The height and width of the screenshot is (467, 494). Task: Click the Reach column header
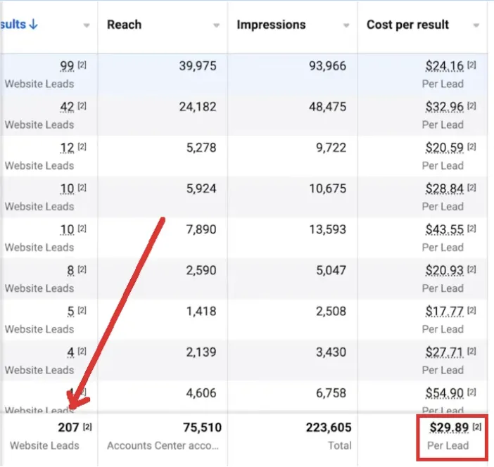(x=123, y=25)
